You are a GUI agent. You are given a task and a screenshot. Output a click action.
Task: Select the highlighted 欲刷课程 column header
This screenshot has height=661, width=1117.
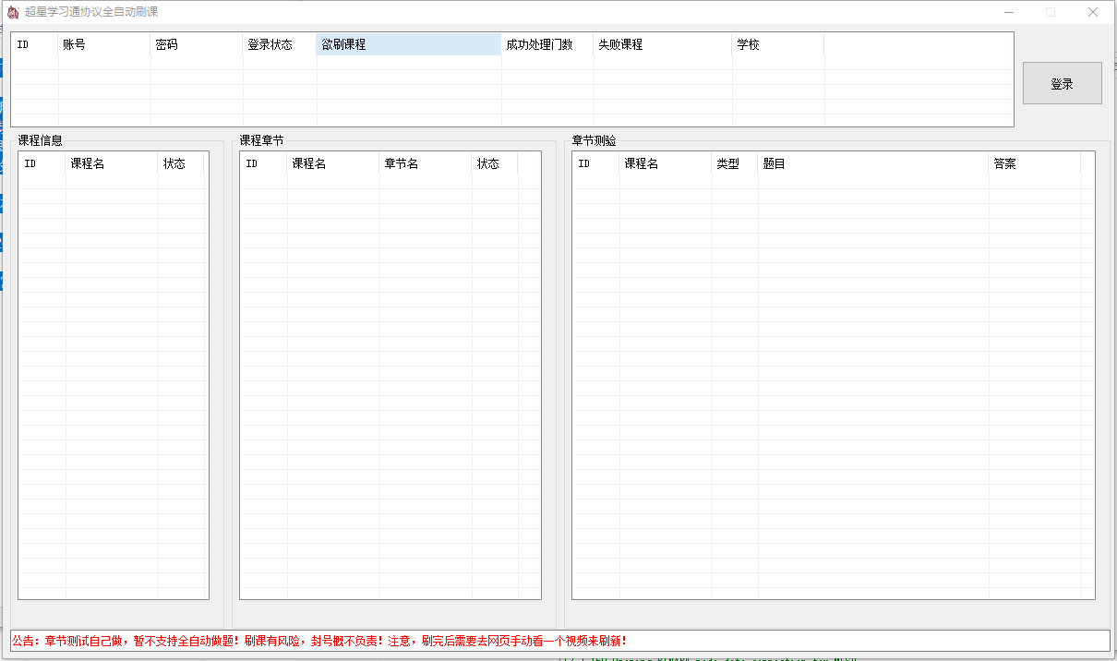coord(408,43)
